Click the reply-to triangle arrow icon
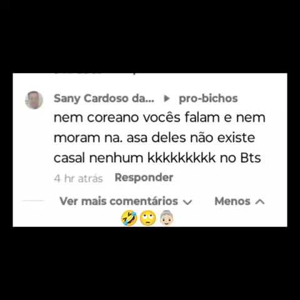 166,99
